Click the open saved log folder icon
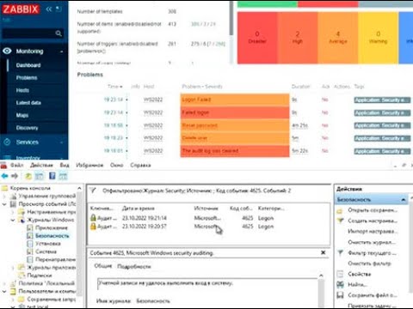413x309 pixels. [x=340, y=210]
